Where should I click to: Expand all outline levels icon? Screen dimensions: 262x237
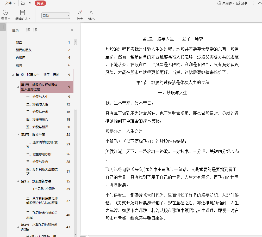click(x=28, y=30)
